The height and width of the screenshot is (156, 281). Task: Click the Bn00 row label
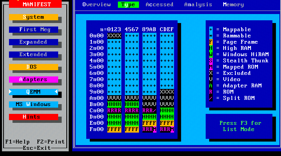click(97, 105)
